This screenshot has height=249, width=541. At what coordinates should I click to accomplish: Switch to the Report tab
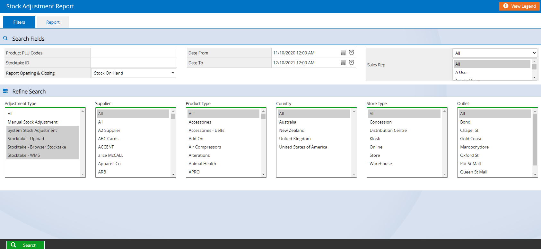tap(53, 22)
